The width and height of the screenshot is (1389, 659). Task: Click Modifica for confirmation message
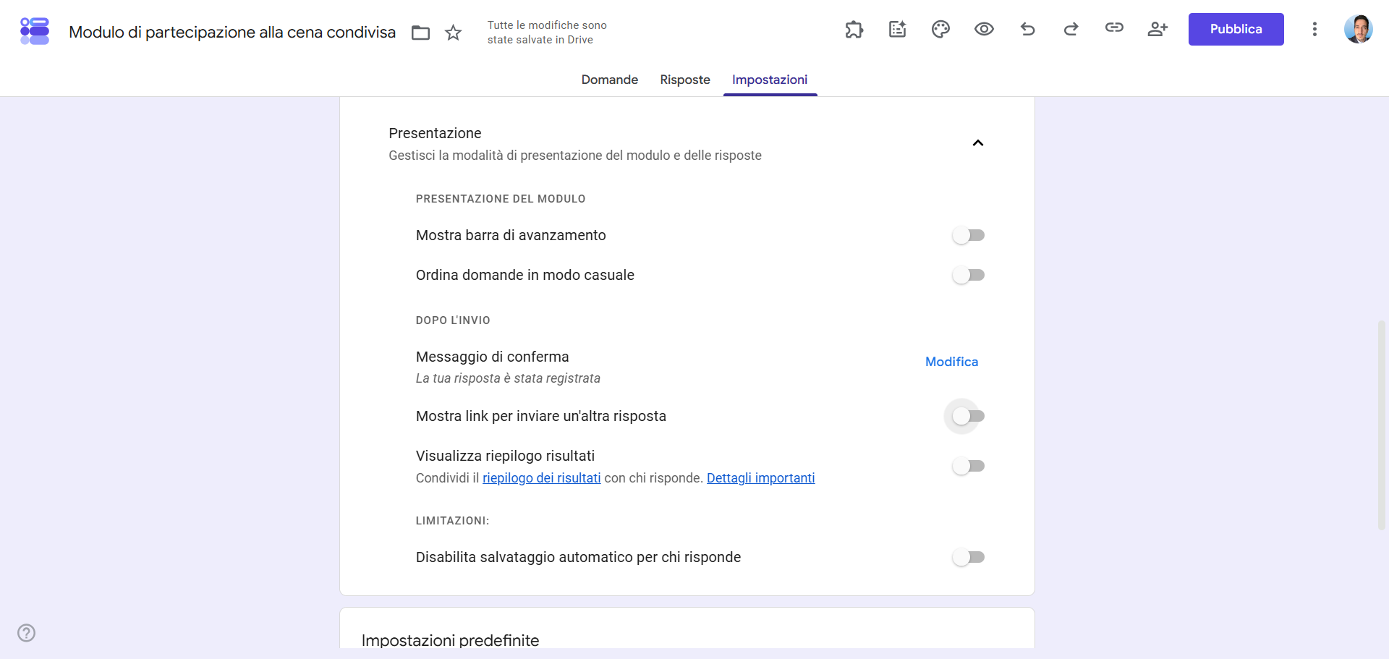[951, 362]
